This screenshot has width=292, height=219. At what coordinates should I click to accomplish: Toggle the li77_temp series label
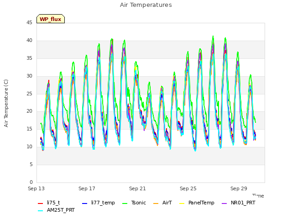pos(103,203)
